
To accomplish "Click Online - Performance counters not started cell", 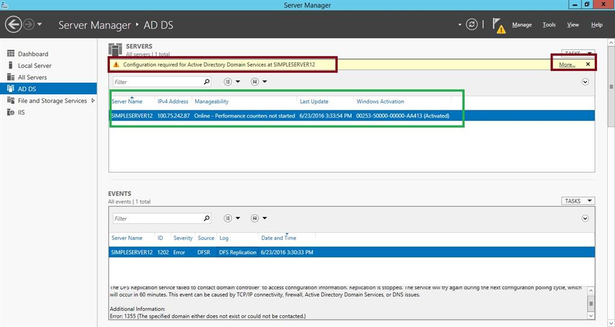I will [x=245, y=116].
